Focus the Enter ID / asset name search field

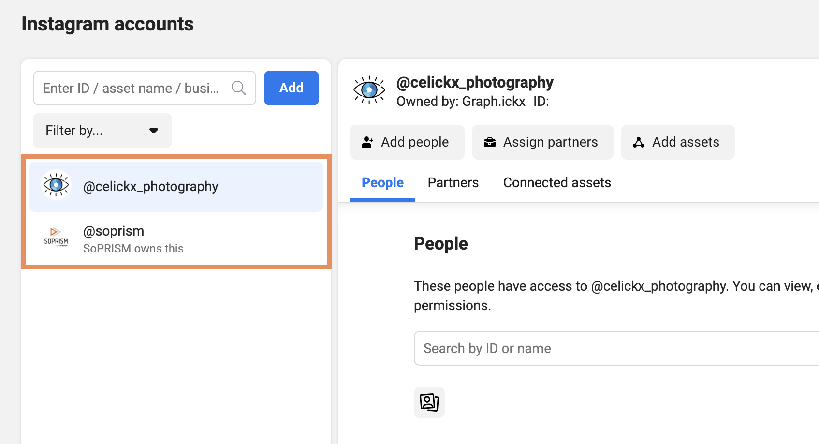(x=145, y=88)
